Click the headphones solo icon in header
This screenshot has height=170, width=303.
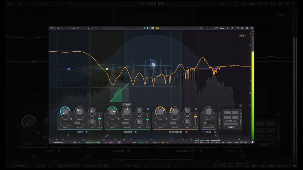click(x=201, y=28)
